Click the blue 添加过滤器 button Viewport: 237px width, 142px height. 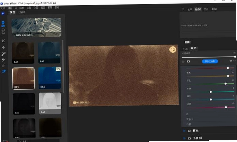point(210,61)
